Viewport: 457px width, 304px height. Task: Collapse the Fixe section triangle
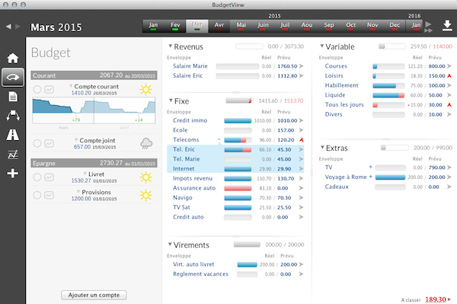coord(171,101)
